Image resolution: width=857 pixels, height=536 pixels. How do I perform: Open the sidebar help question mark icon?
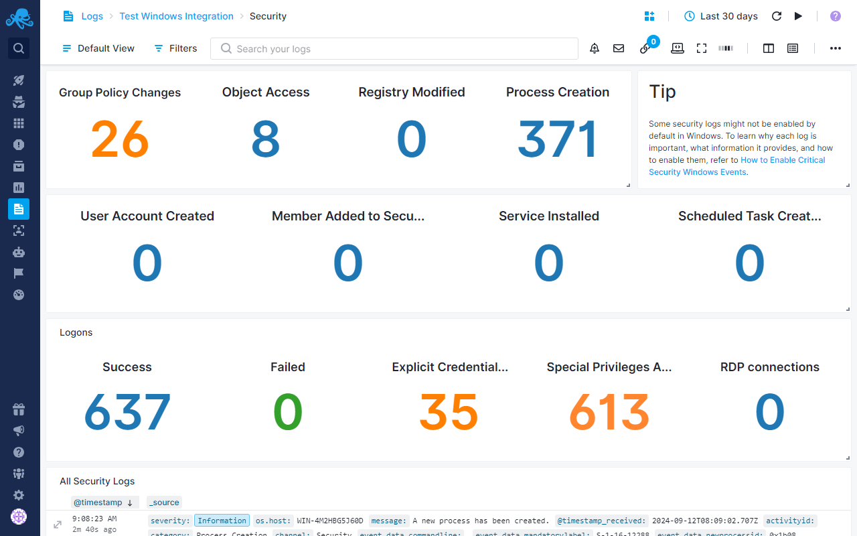click(19, 452)
